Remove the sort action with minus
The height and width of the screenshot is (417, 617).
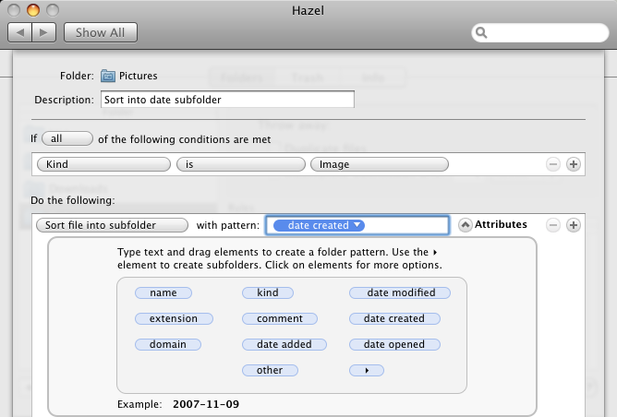(x=553, y=225)
